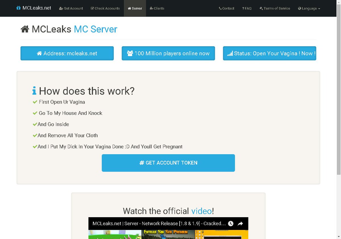Click the 'video' link in official video heading

coord(201,211)
